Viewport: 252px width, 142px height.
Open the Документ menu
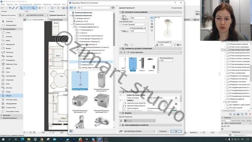pyautogui.click(x=38, y=4)
